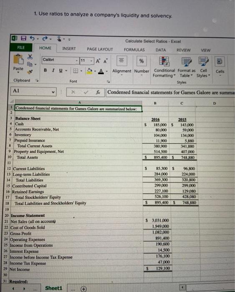Click the Format Painter brush icon
The height and width of the screenshot is (292, 235).
30,72
